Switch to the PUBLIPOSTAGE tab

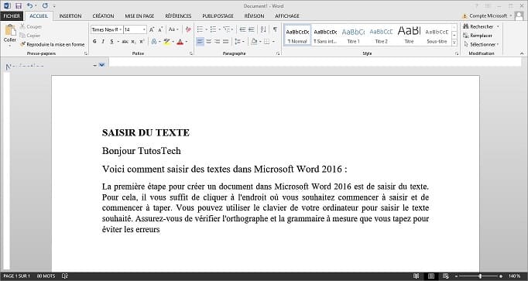[218, 15]
